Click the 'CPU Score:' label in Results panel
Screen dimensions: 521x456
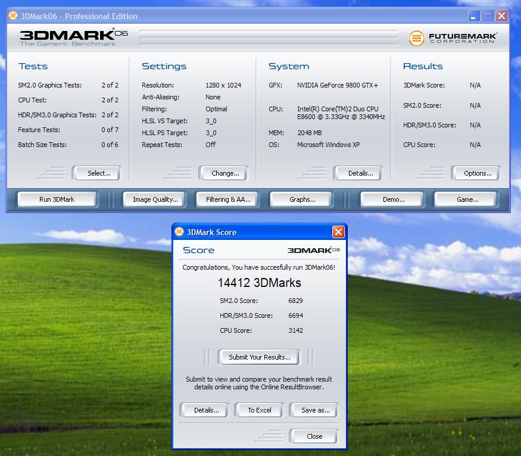coord(419,145)
